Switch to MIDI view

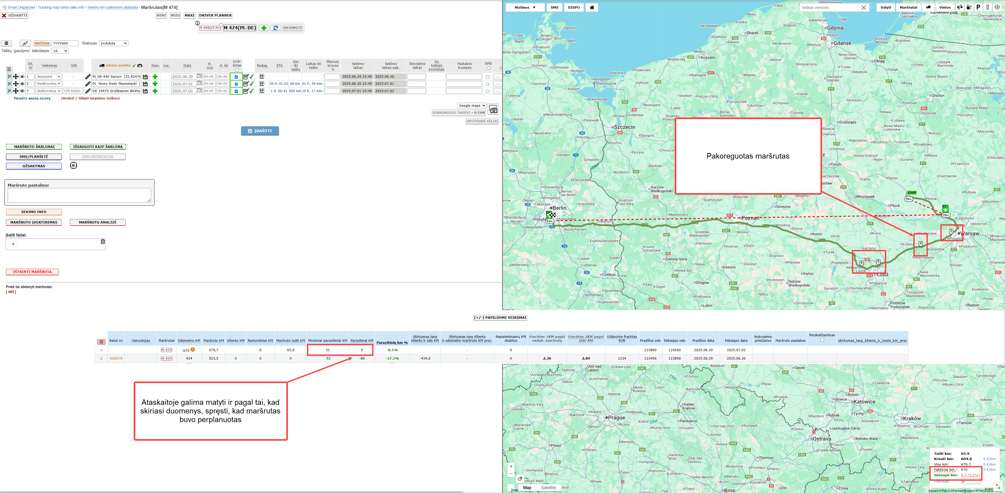click(x=176, y=16)
